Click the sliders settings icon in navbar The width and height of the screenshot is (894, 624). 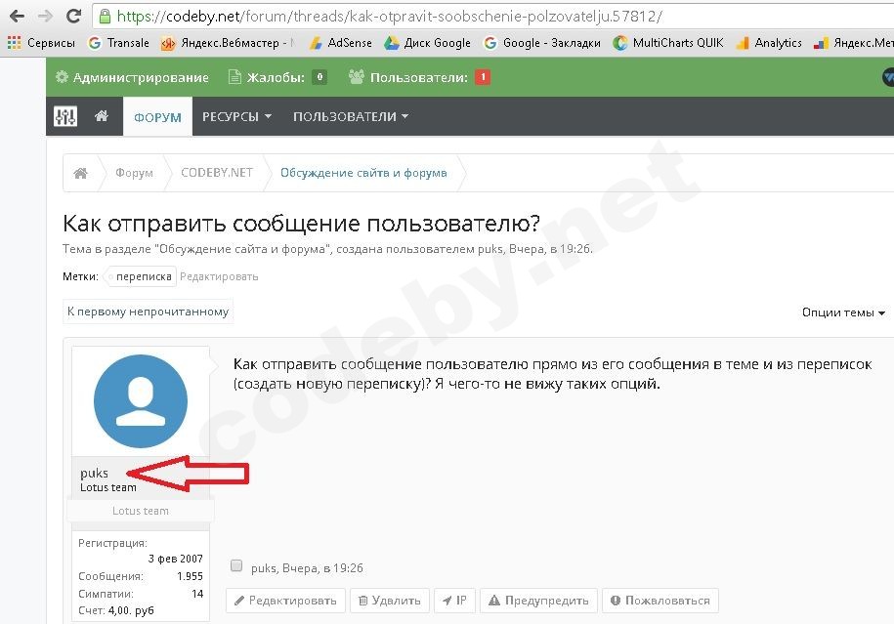(65, 116)
